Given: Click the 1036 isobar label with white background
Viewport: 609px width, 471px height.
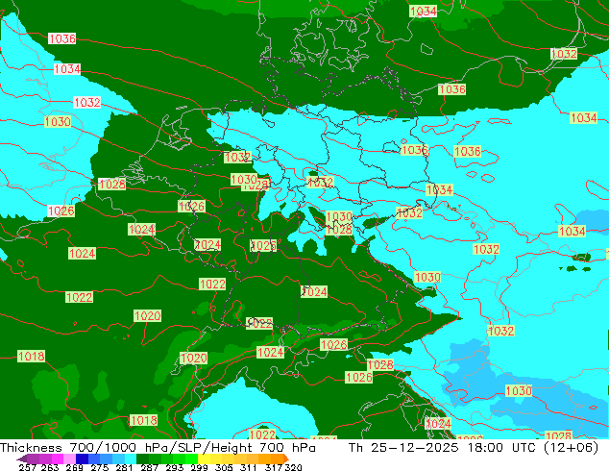Looking at the screenshot, I should [62, 38].
